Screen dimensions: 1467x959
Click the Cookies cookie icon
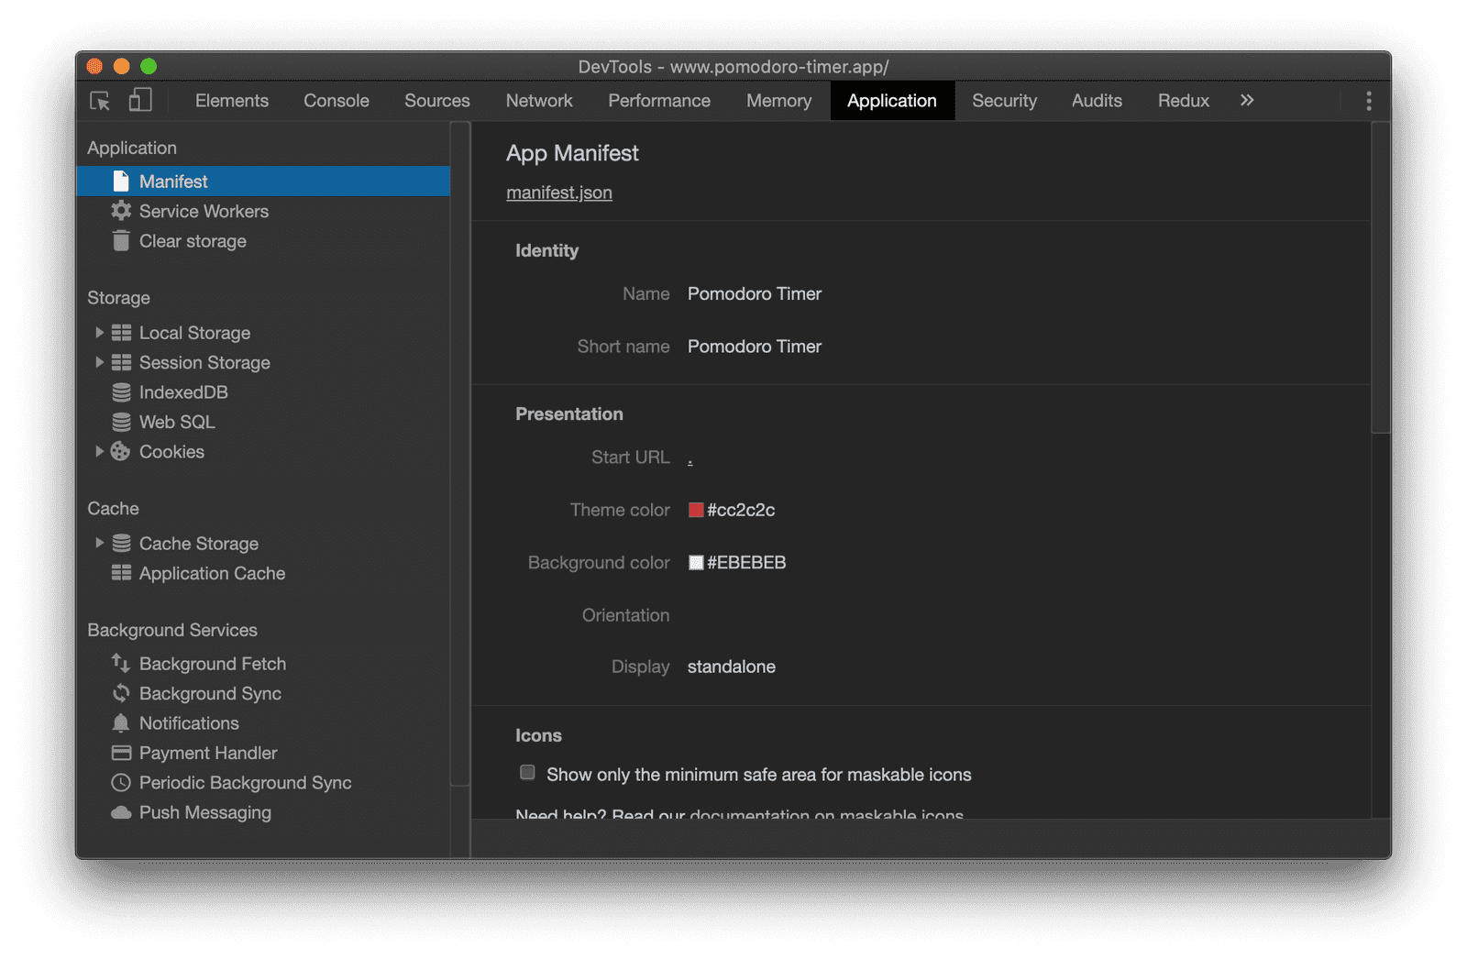122,451
